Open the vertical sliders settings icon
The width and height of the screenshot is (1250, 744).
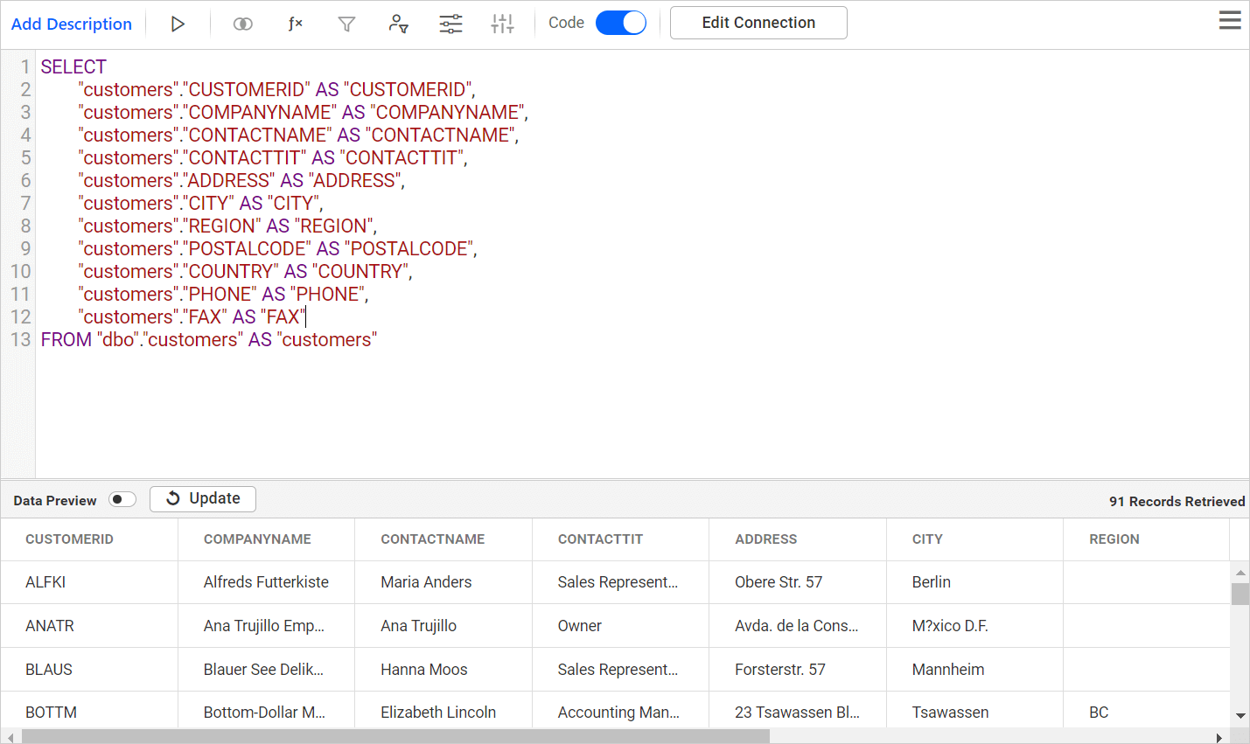502,24
